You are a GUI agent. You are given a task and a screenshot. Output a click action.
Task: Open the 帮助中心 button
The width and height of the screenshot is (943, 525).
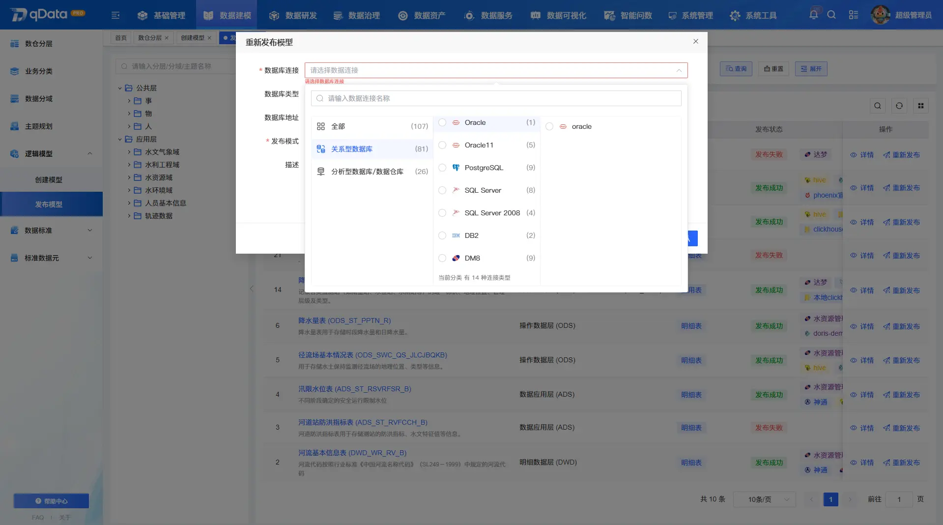(x=51, y=501)
